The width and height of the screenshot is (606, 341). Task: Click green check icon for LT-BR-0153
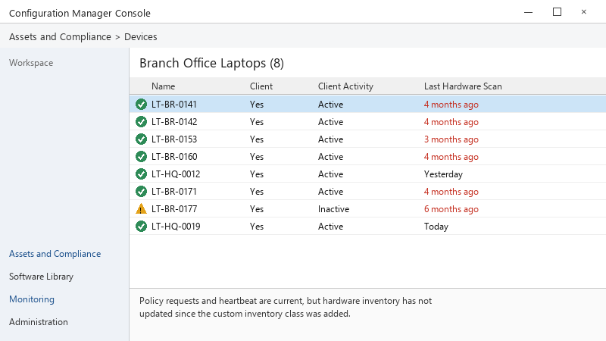pos(141,139)
